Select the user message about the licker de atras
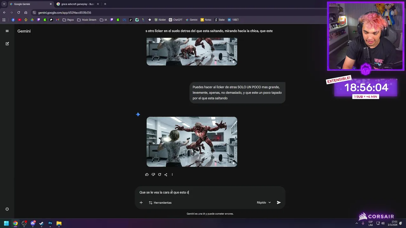This screenshot has width=406, height=228. tap(237, 92)
